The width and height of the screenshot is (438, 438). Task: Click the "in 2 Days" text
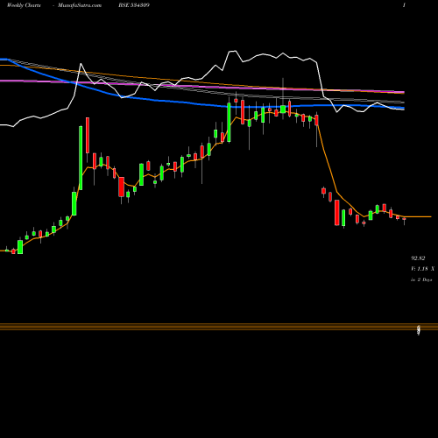(421, 279)
